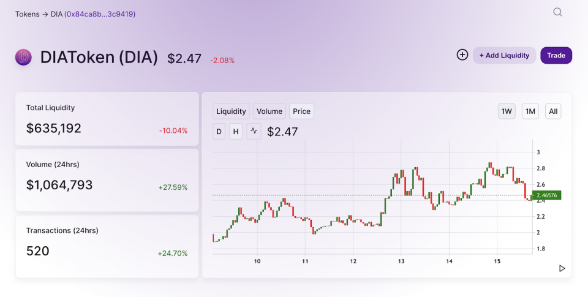
Task: Click the purple Trade button
Action: tap(556, 55)
